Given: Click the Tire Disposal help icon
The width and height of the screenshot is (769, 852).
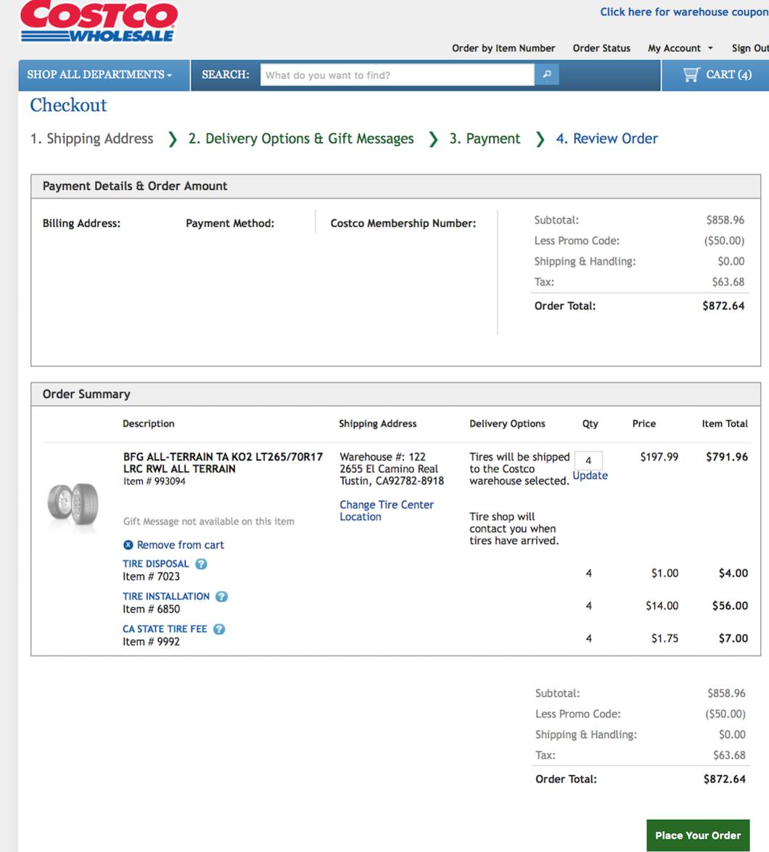Looking at the screenshot, I should (201, 564).
